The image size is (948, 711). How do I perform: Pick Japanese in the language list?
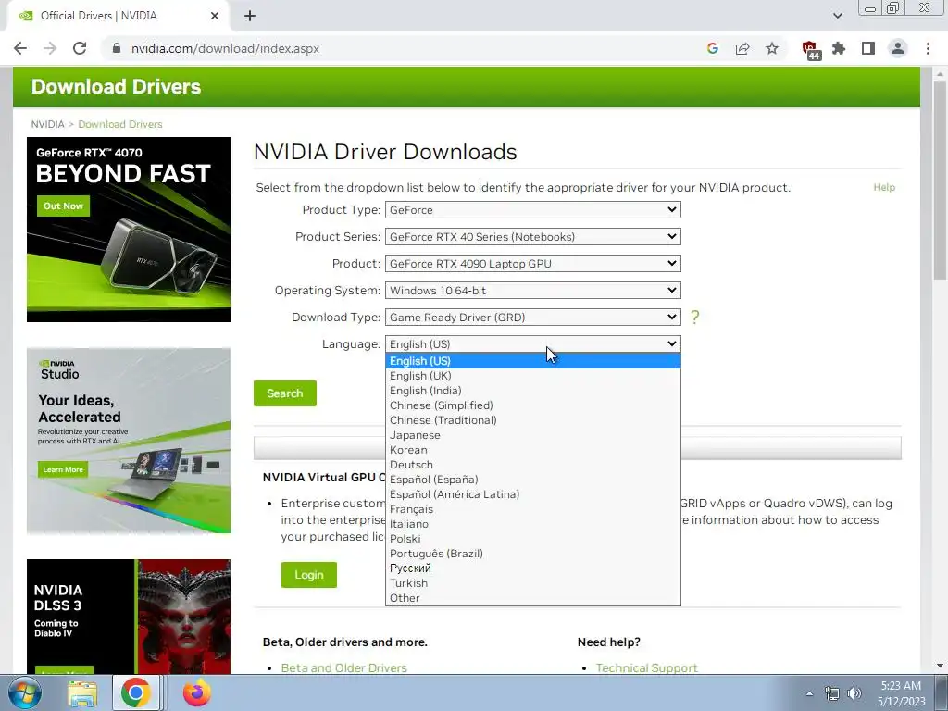coord(532,435)
